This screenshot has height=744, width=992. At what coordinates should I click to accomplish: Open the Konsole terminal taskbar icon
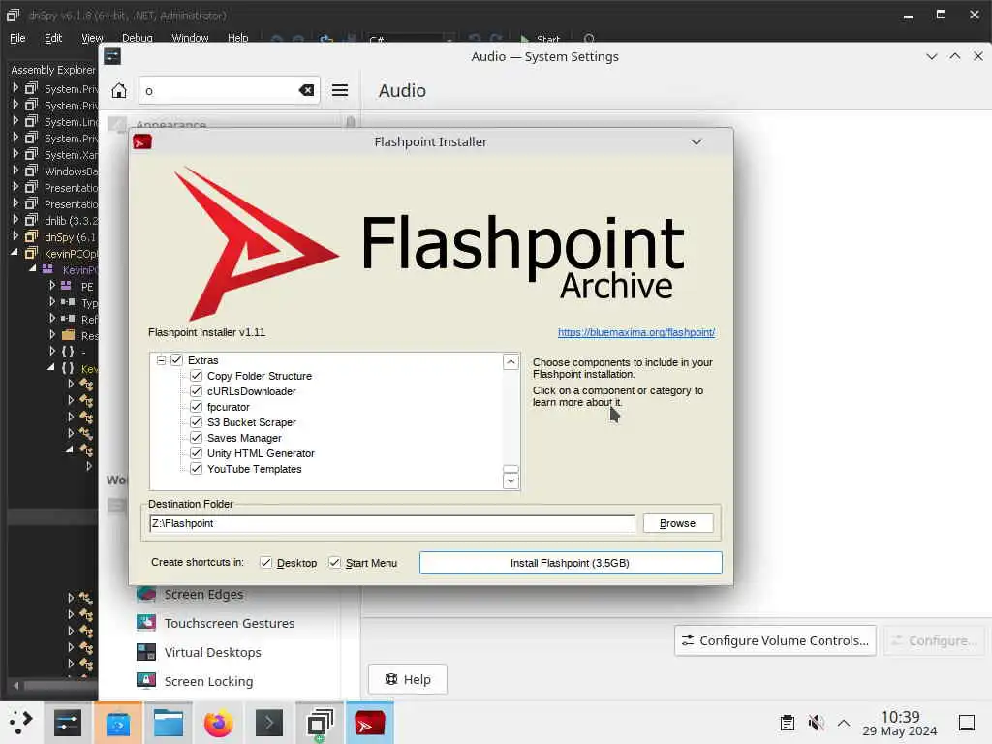pyautogui.click(x=269, y=723)
